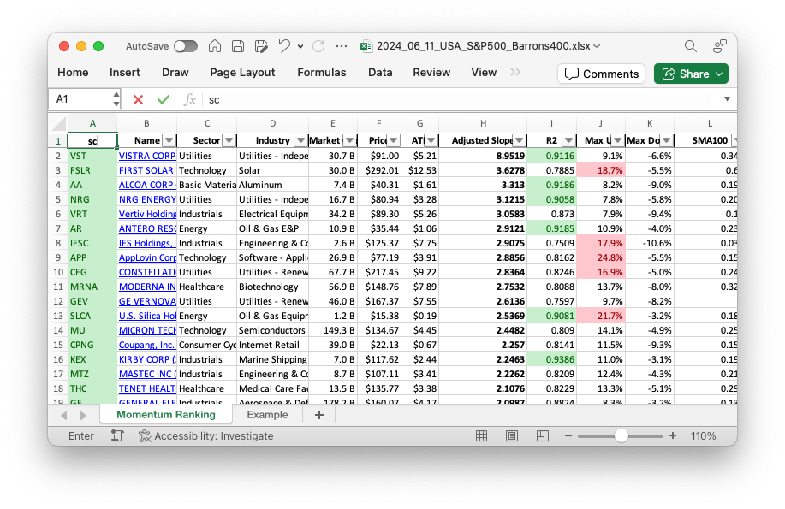The image size is (785, 509).
Task: Open the Formulas ribbon tab
Action: pos(322,73)
